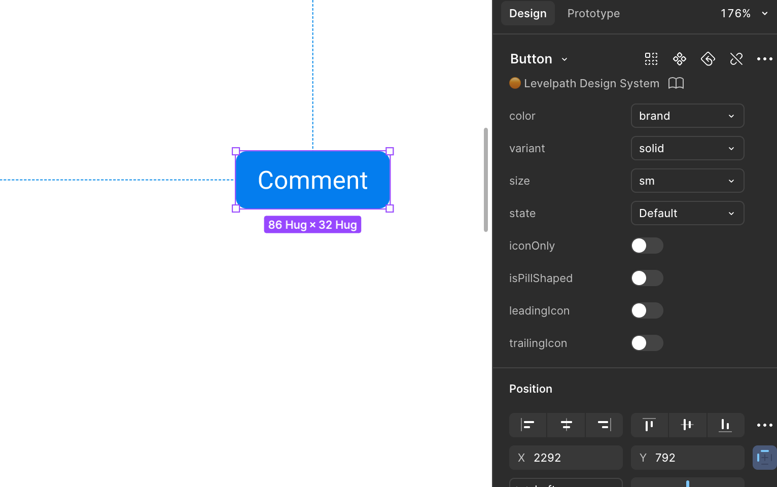Open the size dropdown set to sm
Screen dimensions: 777x487
point(688,181)
